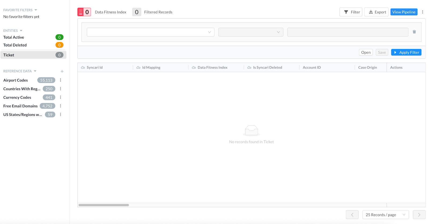Click Open filter button
This screenshot has height=224, width=429.
366,52
